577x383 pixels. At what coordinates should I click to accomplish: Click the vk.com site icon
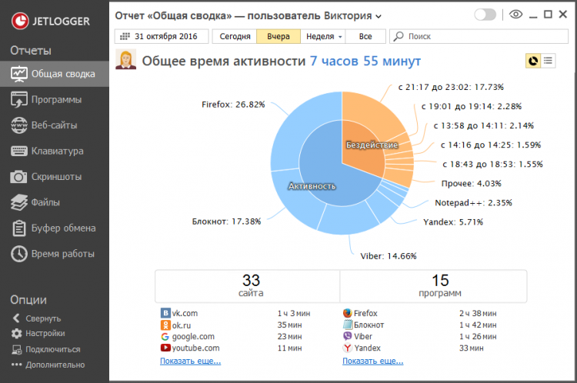[165, 313]
